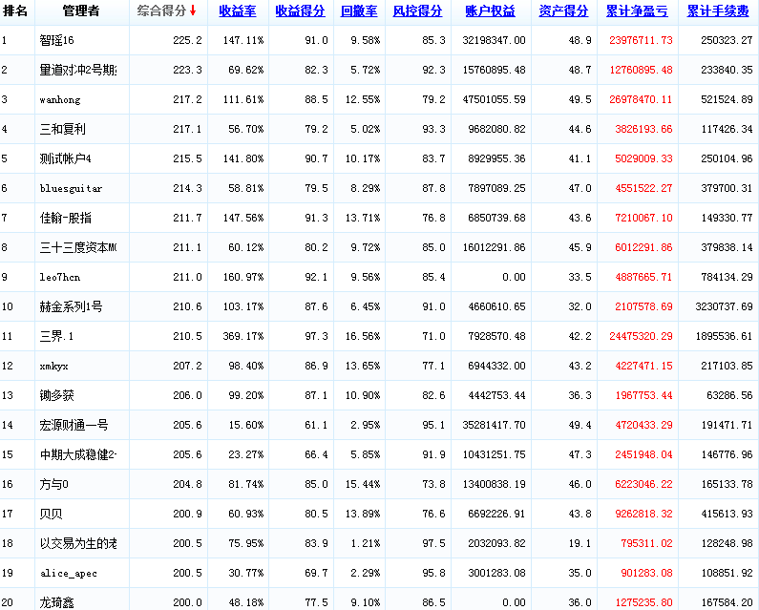The width and height of the screenshot is (759, 610).
Task: Click the 风控得分 column header
Action: [417, 11]
